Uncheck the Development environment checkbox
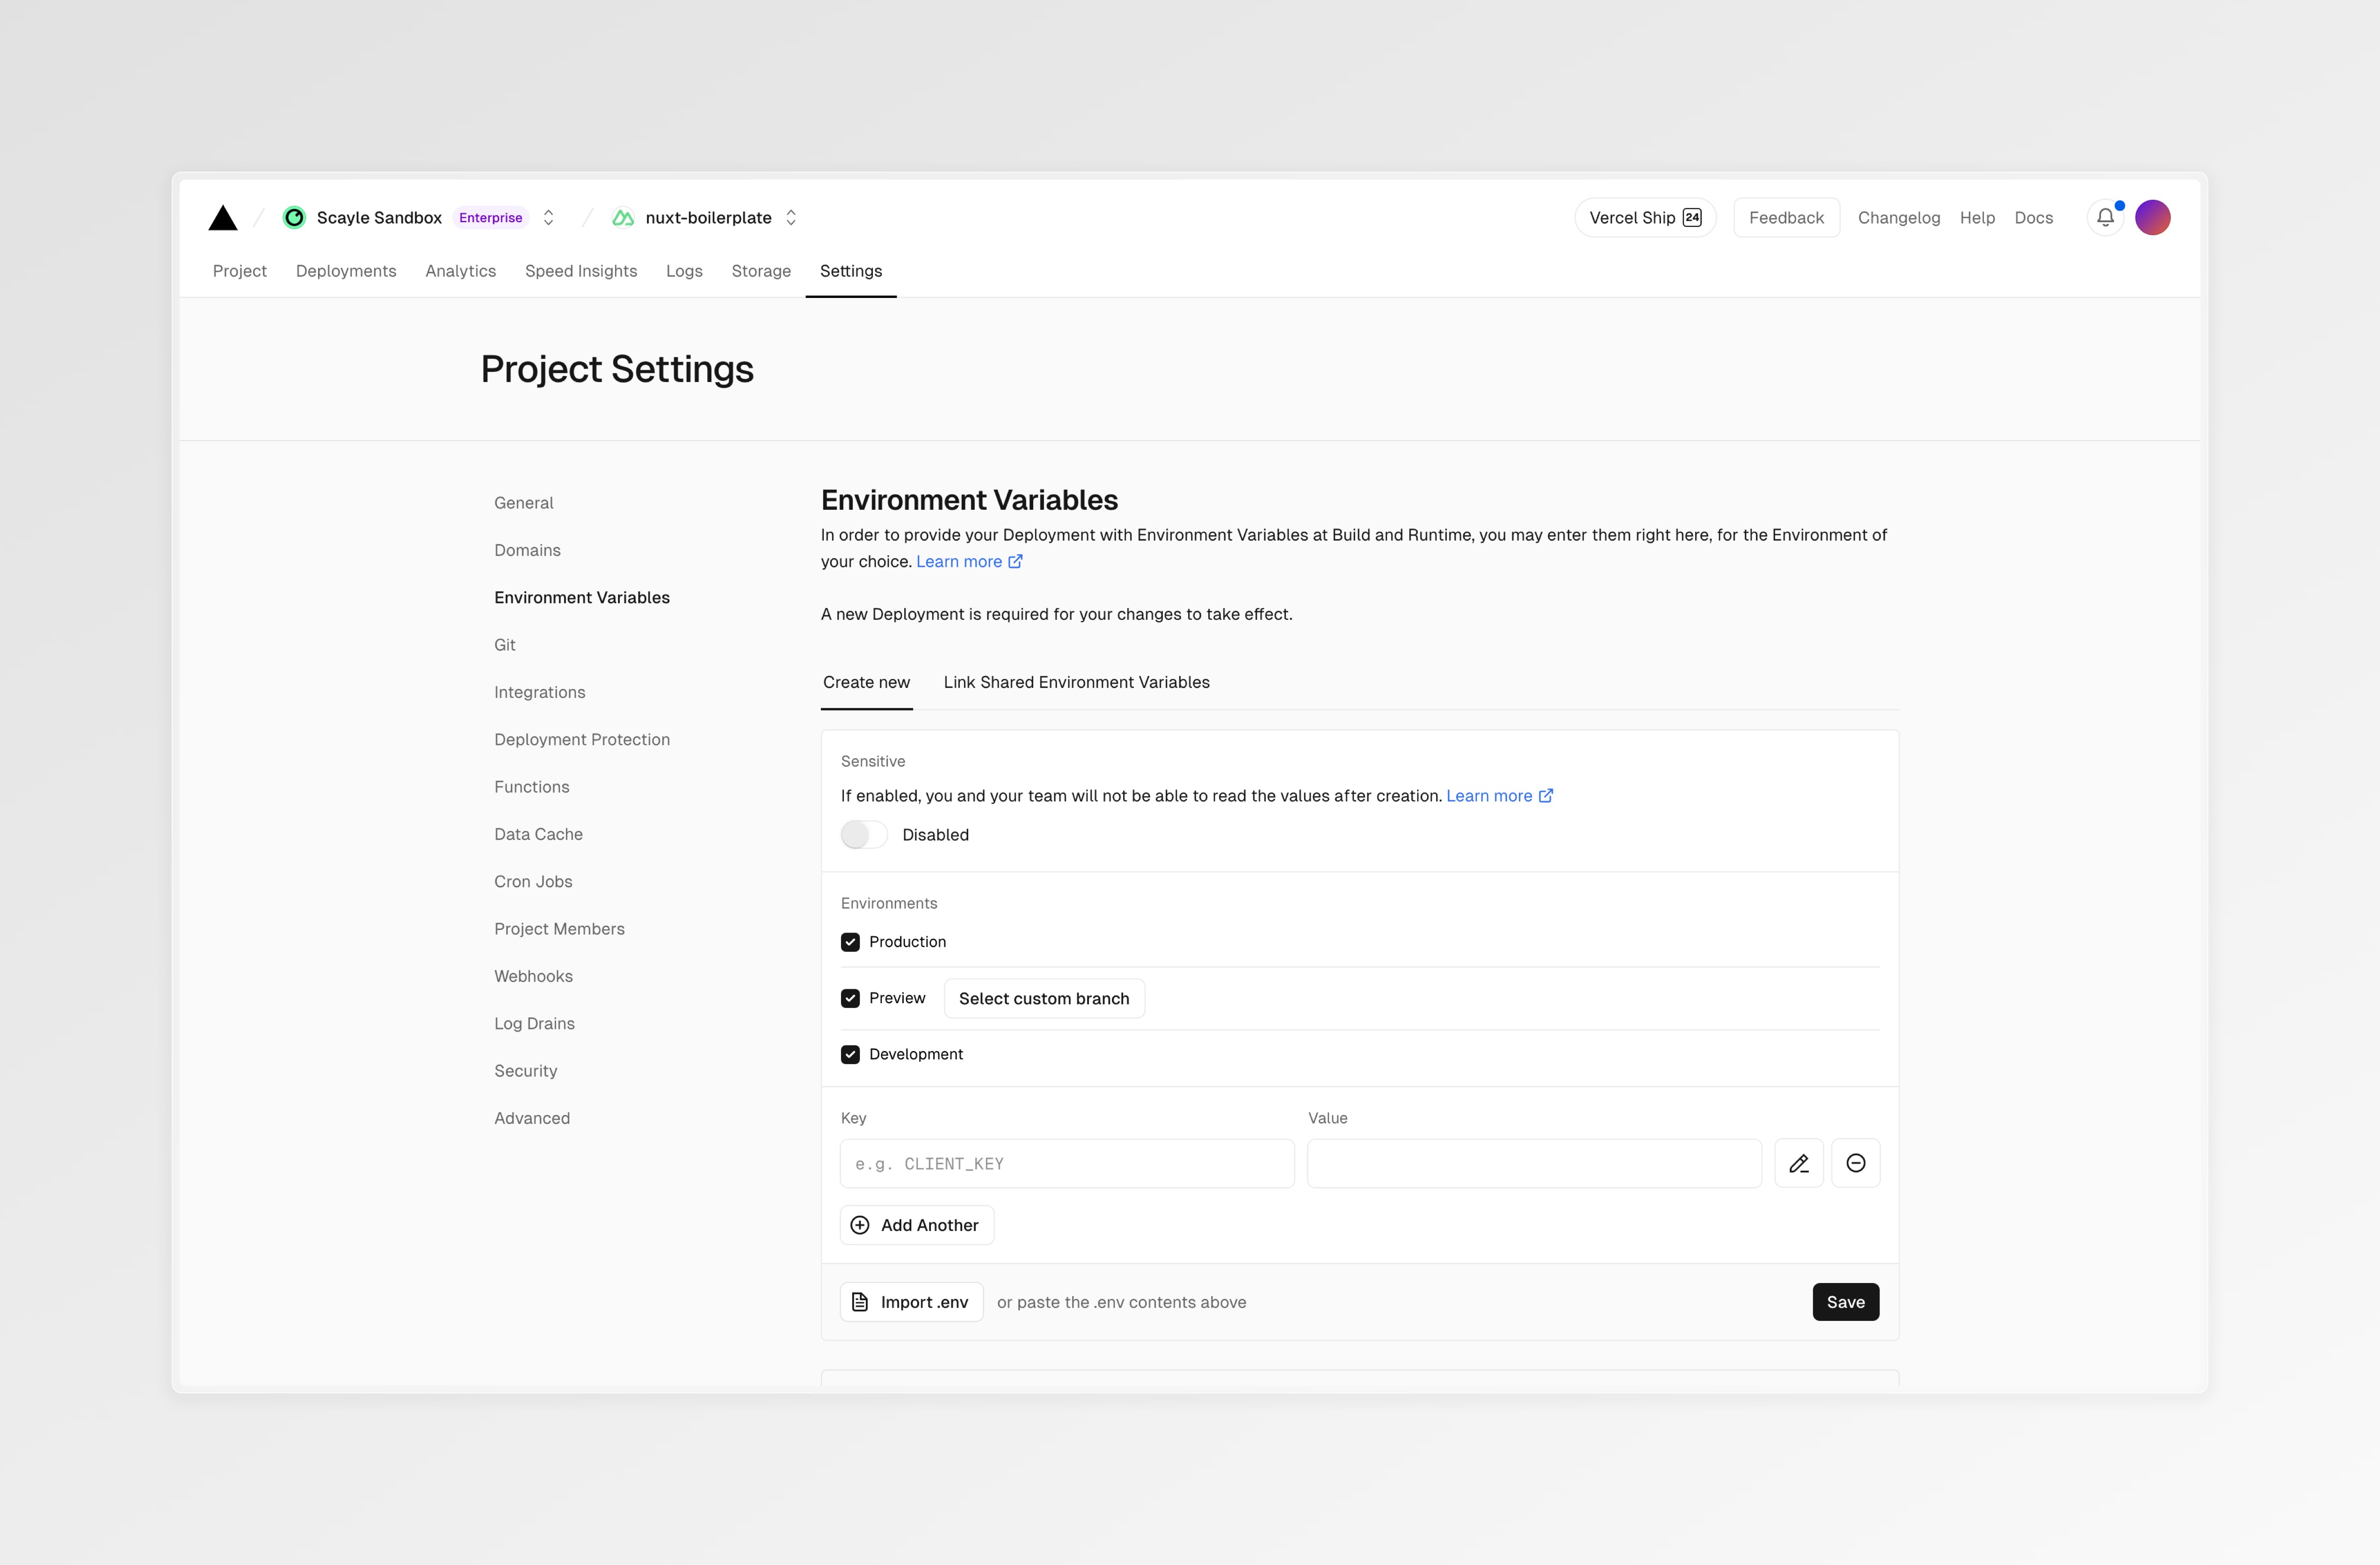2380x1565 pixels. pos(850,1054)
